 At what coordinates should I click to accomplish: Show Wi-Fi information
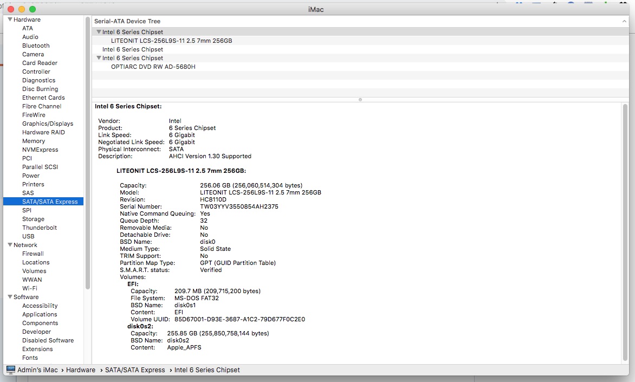30,288
